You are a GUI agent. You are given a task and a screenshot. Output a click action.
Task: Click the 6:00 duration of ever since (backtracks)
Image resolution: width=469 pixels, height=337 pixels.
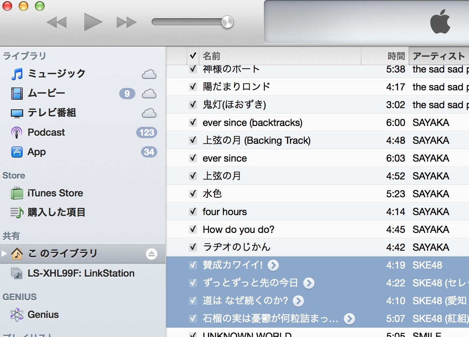[x=395, y=122]
